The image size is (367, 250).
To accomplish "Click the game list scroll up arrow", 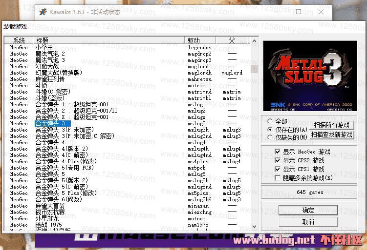I will coord(255,41).
